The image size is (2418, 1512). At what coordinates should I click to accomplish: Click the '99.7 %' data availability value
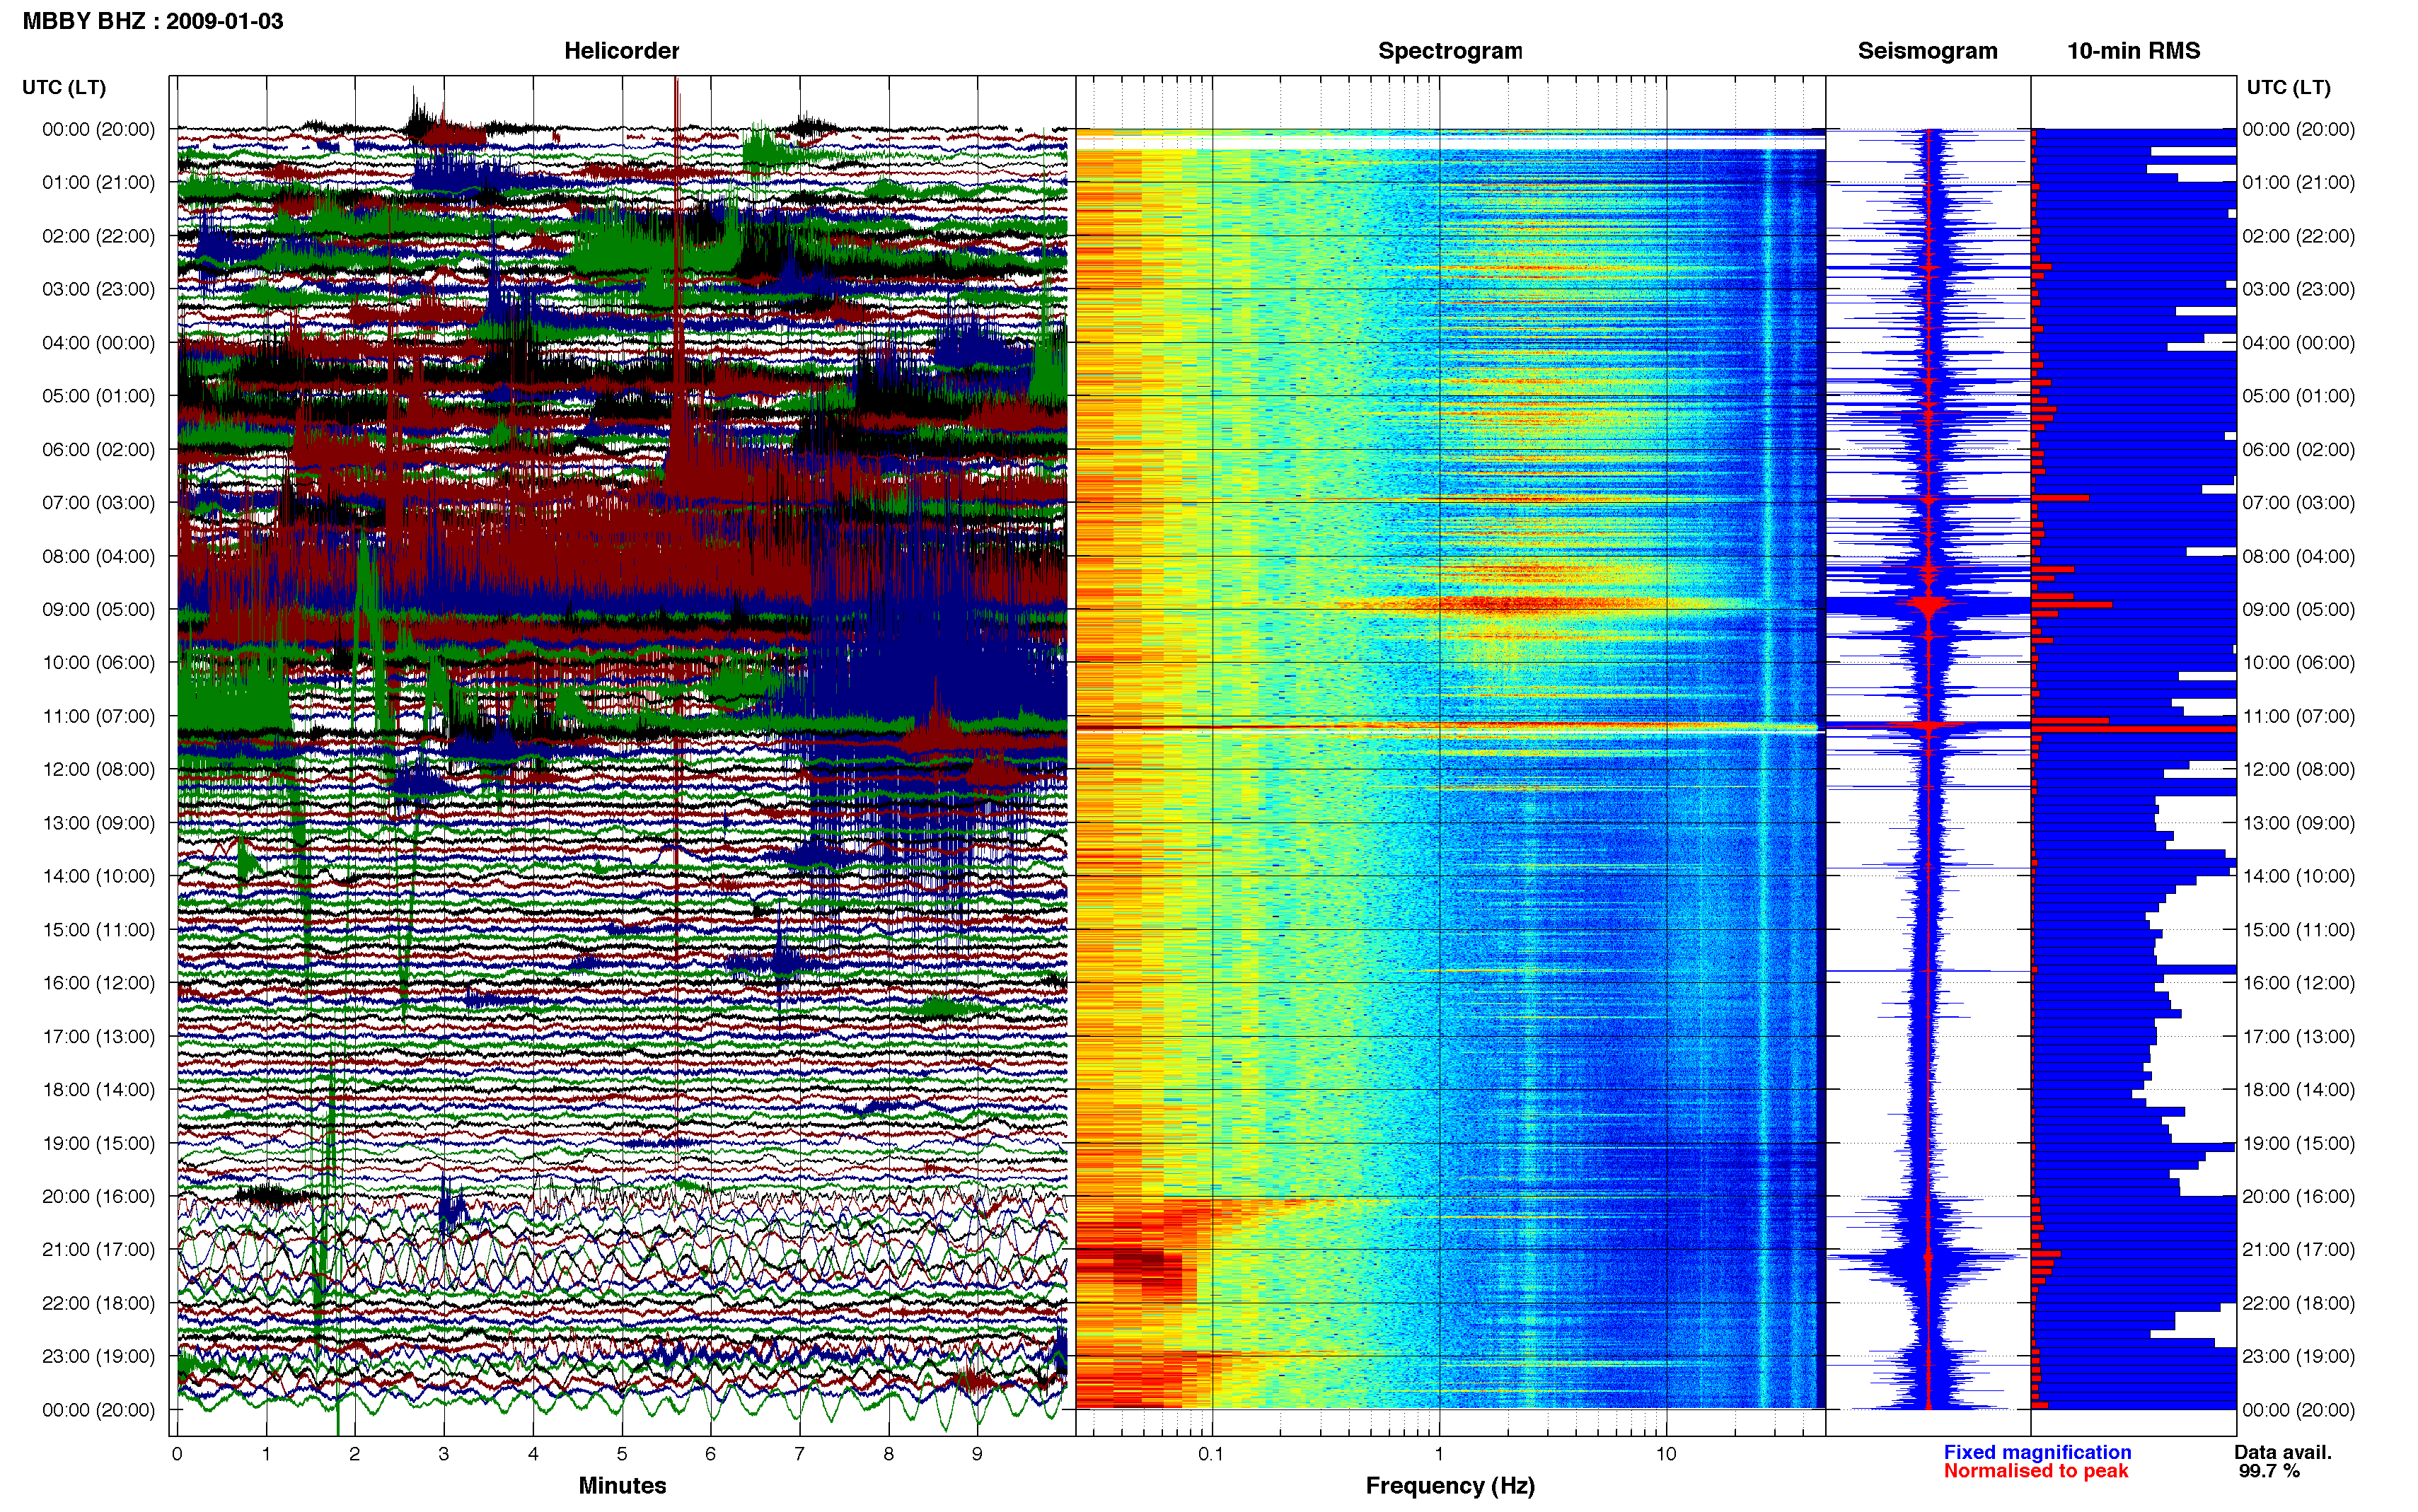(2269, 1471)
